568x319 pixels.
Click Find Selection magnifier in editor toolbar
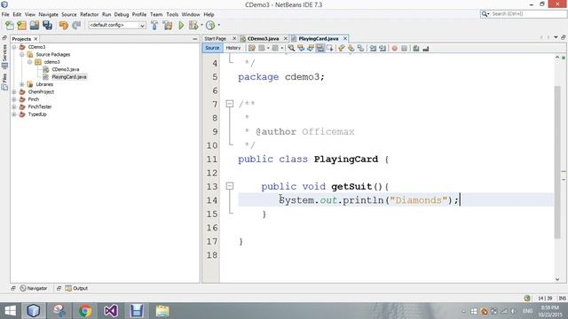coord(291,48)
